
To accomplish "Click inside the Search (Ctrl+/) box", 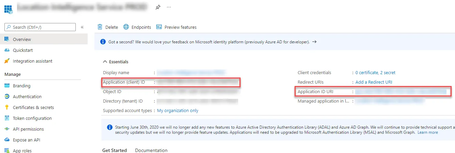I will click(x=40, y=27).
